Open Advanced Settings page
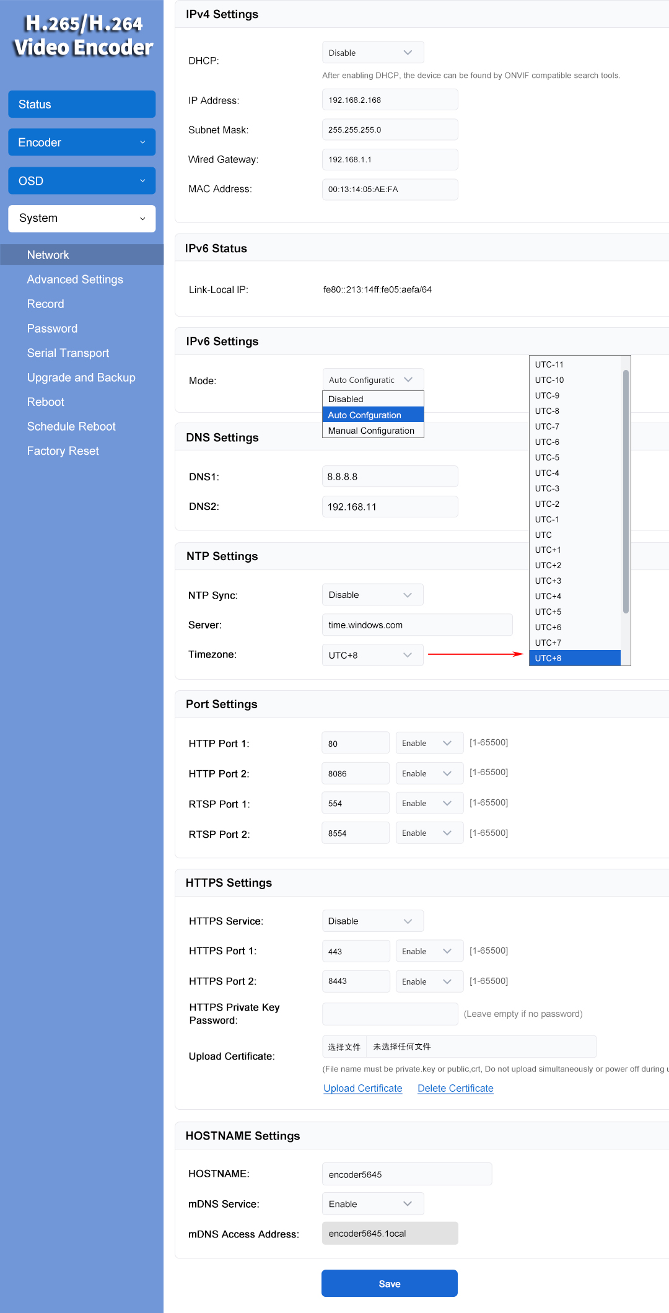The height and width of the screenshot is (1313, 669). [75, 279]
